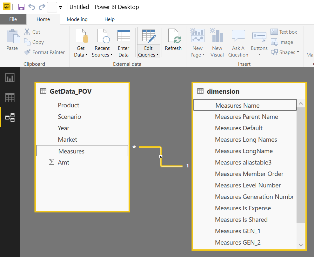
Task: Expand the New Page dropdown
Action: pyautogui.click(x=203, y=55)
